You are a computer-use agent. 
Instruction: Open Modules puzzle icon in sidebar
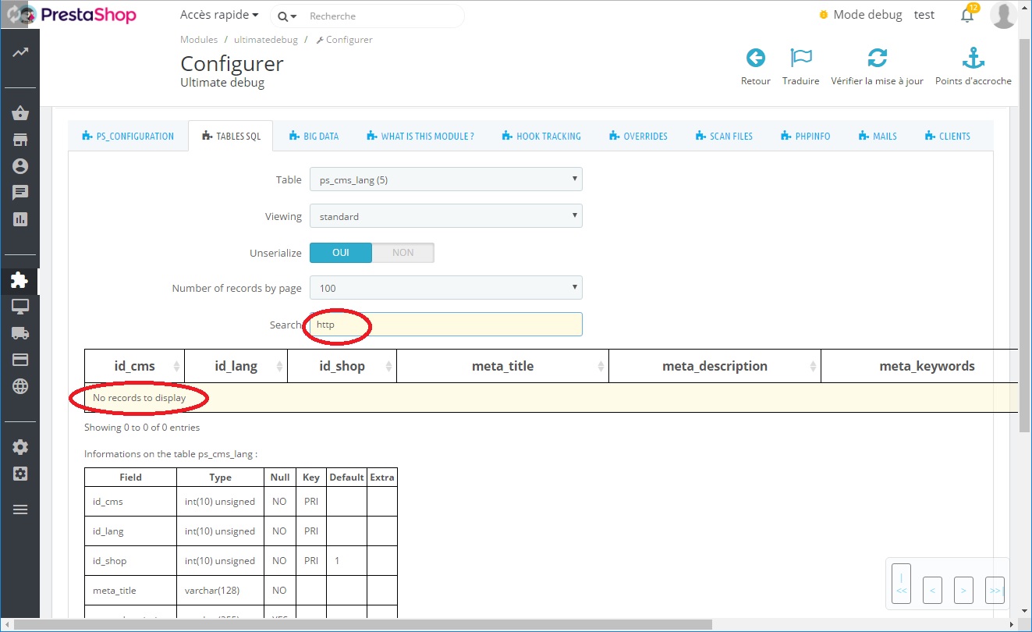pos(20,280)
